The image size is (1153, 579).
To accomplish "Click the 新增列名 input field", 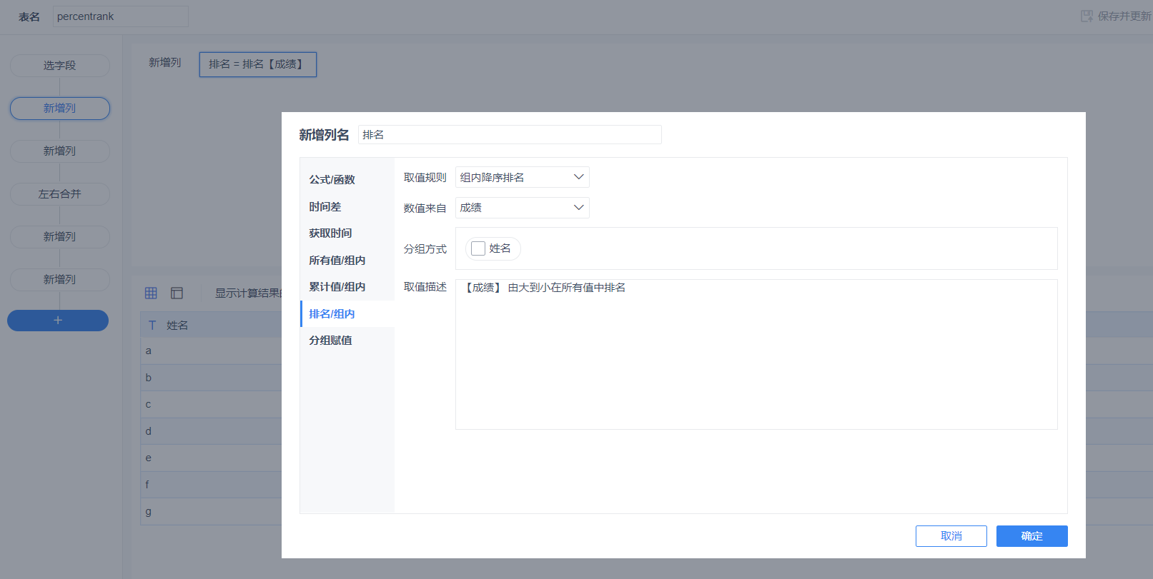I will pos(510,134).
